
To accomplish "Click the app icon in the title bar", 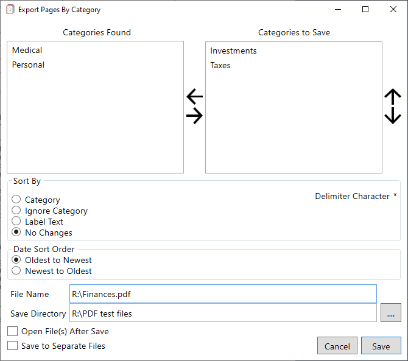I will (10, 10).
